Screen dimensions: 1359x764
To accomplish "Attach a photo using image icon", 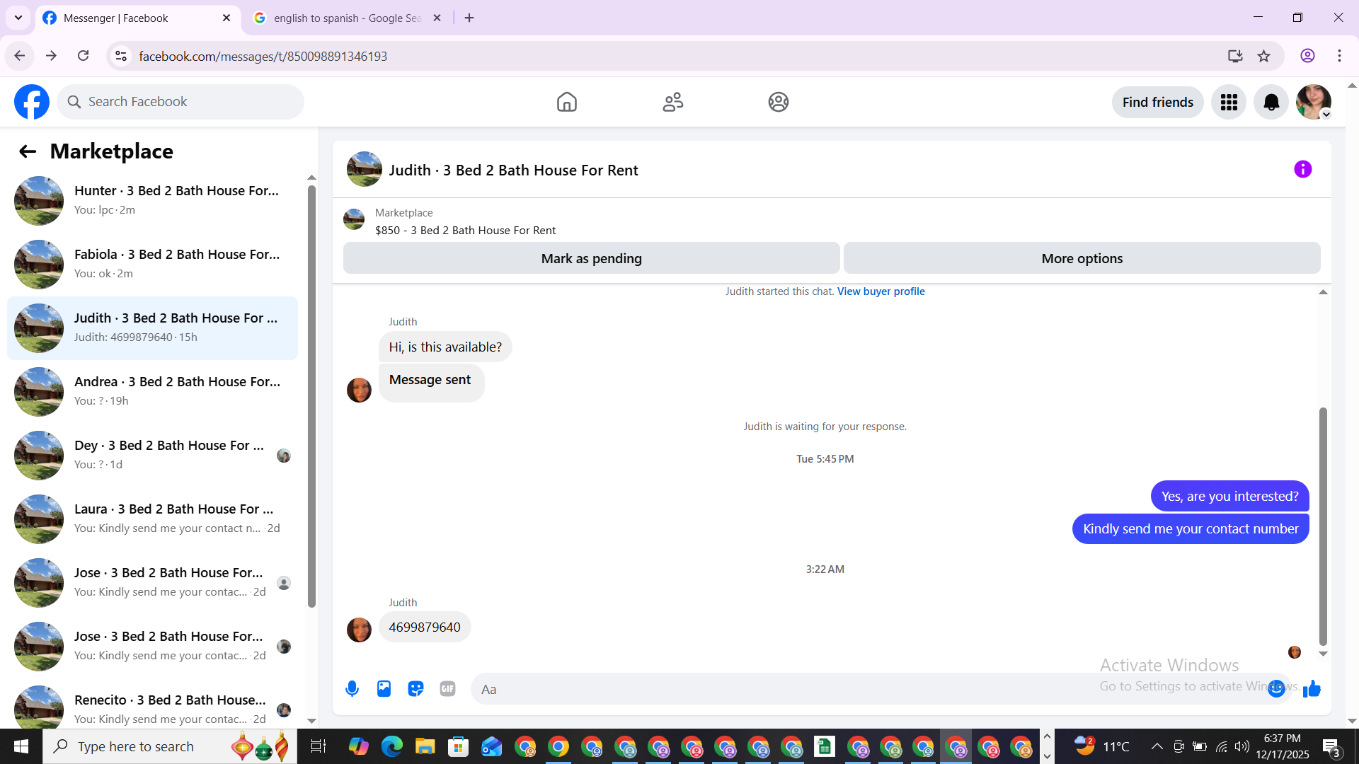I will coord(384,689).
